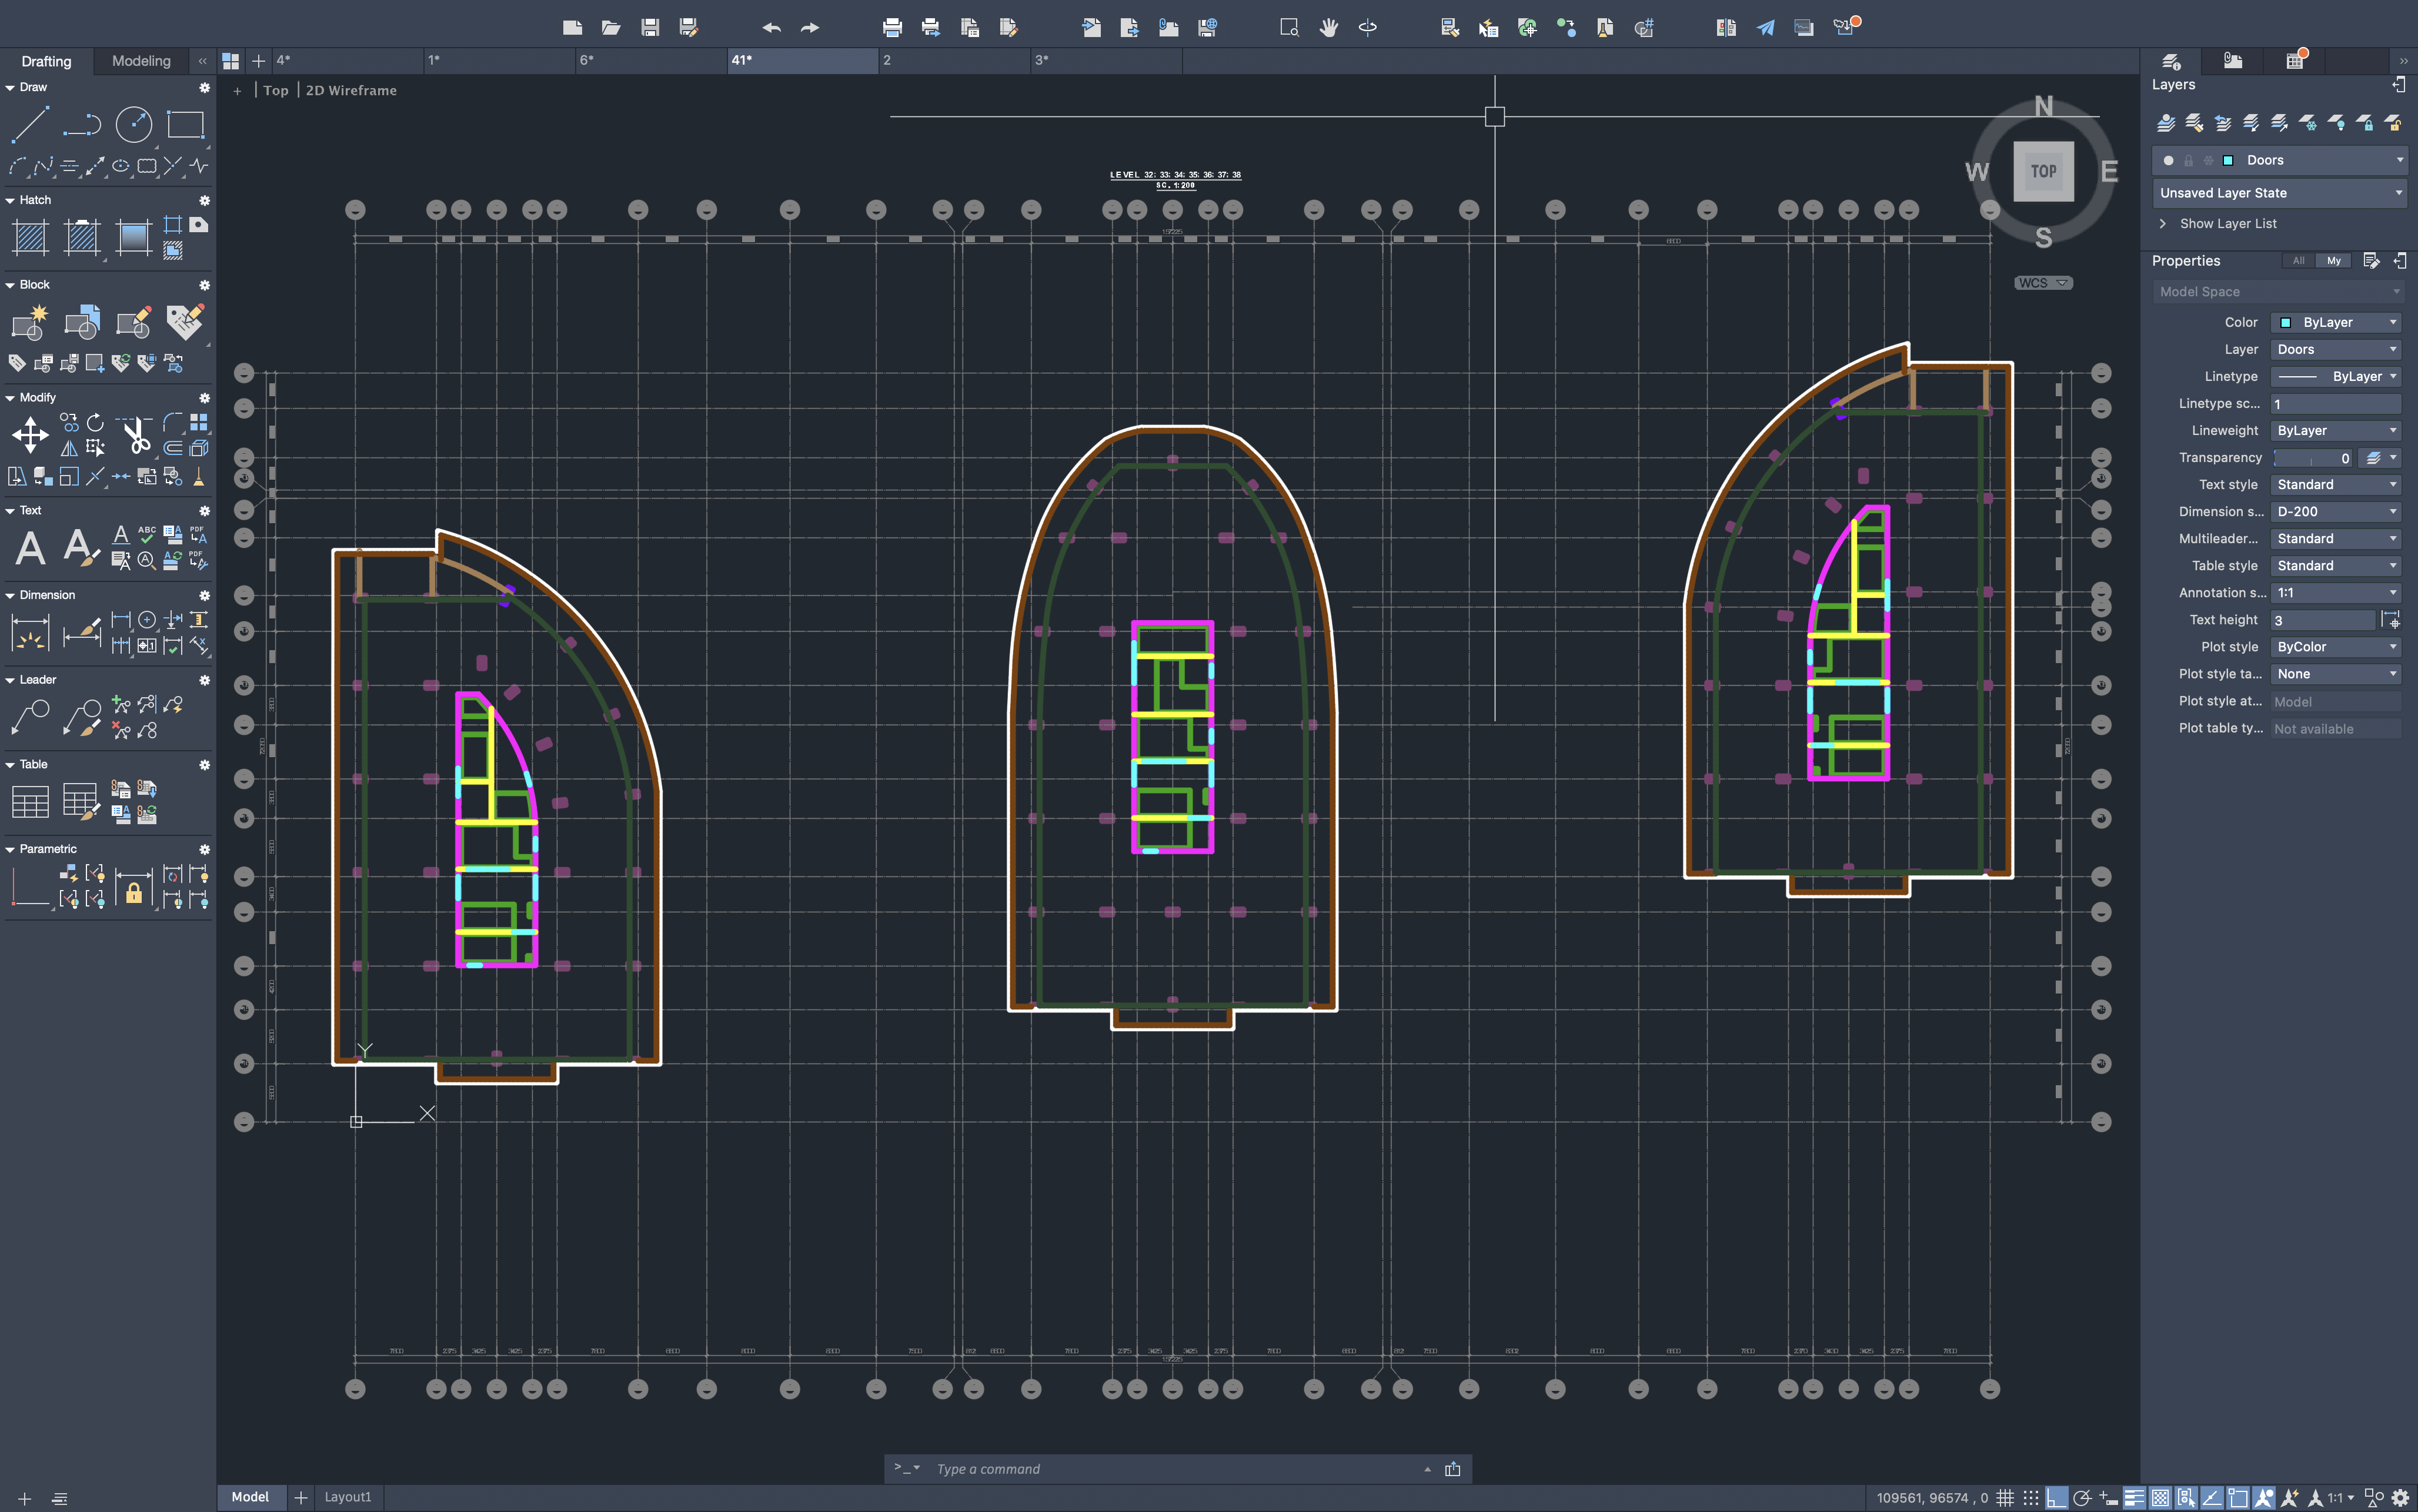This screenshot has width=2418, height=1512.
Task: Switch to the Modeling workspace tab
Action: pyautogui.click(x=141, y=61)
